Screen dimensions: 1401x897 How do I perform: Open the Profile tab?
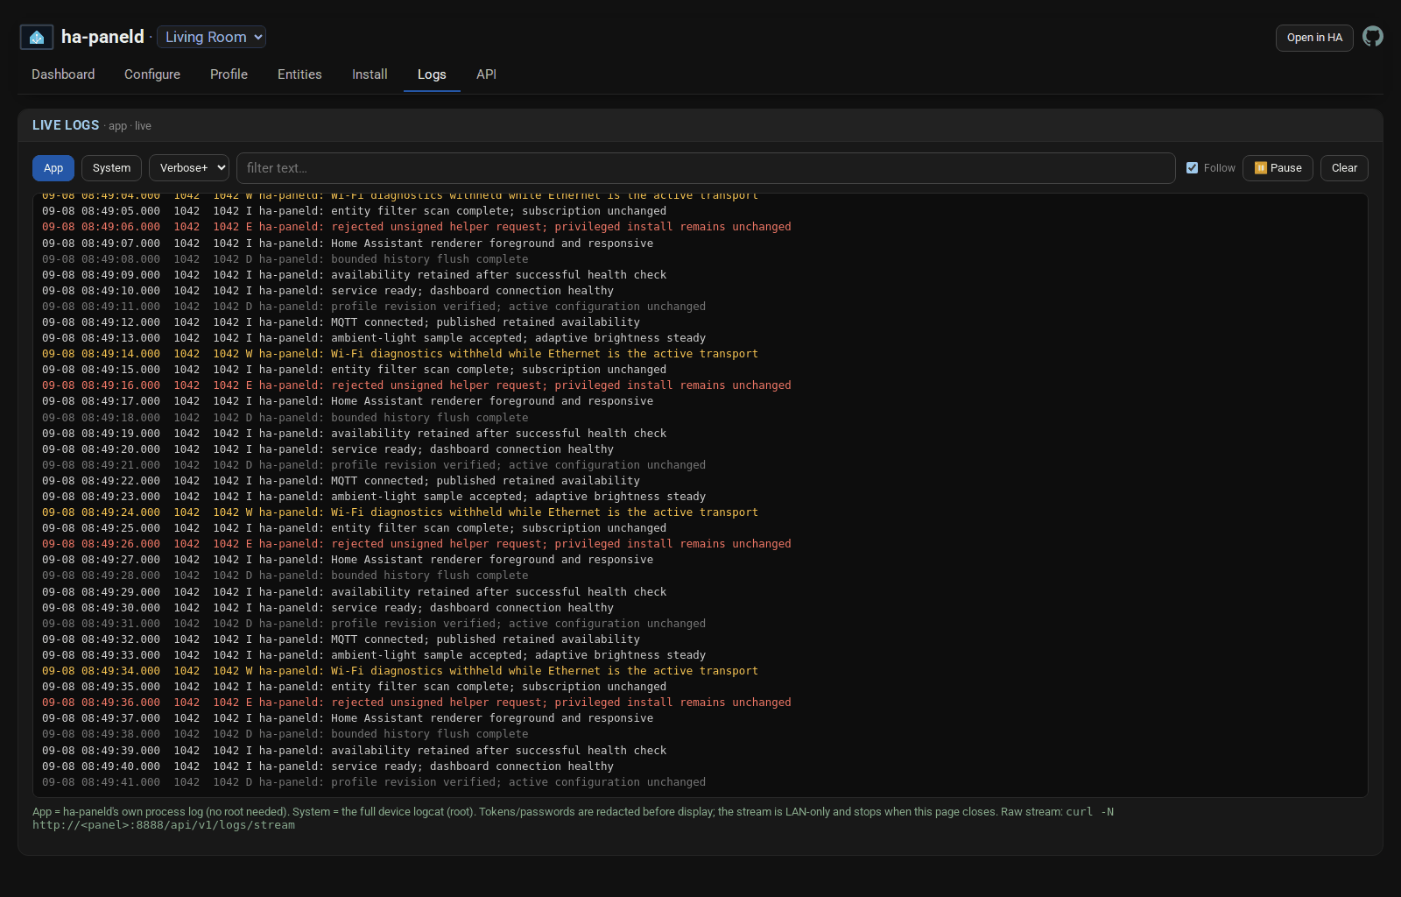229,74
